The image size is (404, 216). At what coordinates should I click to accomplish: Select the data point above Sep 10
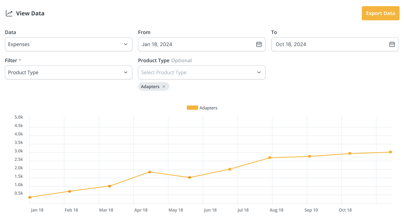[x=309, y=156]
